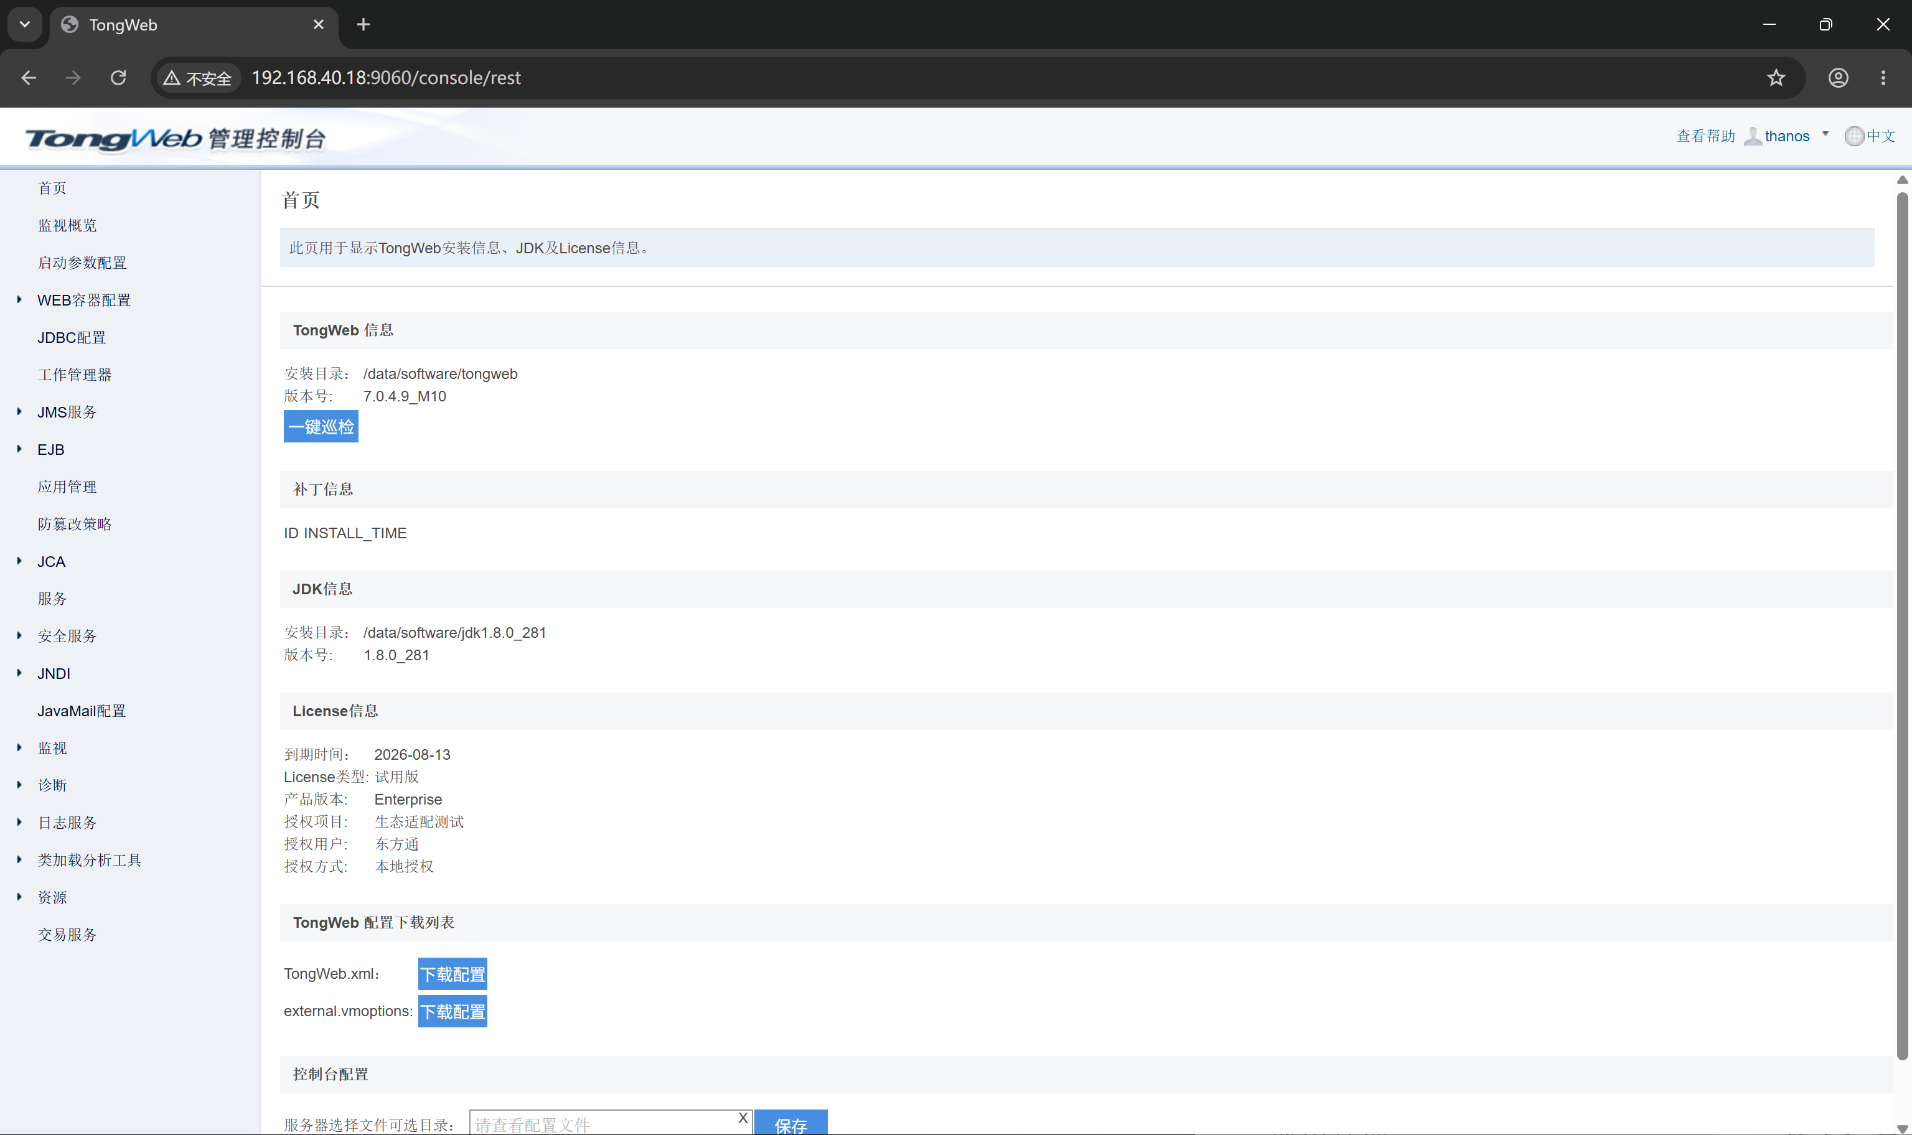Expand the JMS服务 menu arrow
The width and height of the screenshot is (1912, 1135).
pos(19,411)
